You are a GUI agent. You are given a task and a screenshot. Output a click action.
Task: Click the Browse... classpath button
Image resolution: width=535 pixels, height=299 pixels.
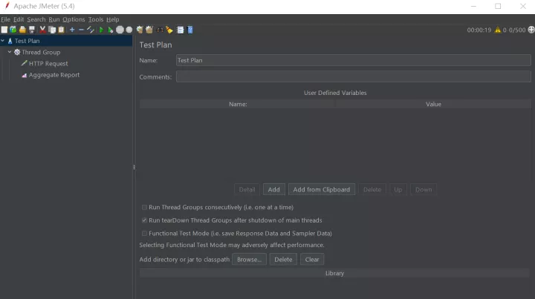(x=249, y=259)
